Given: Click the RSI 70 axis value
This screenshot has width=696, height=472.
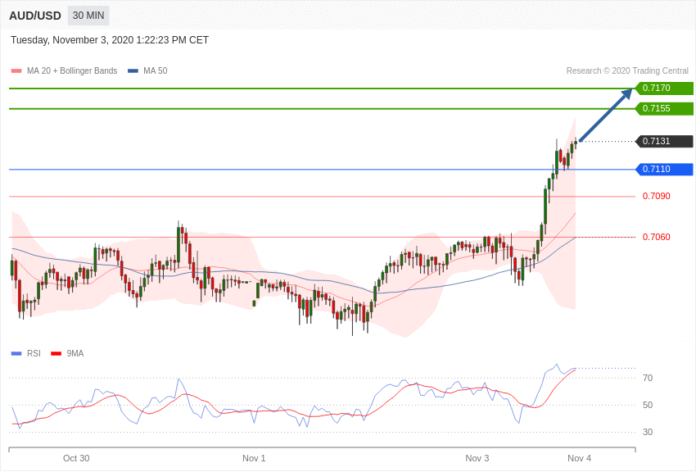Looking at the screenshot, I should [648, 379].
